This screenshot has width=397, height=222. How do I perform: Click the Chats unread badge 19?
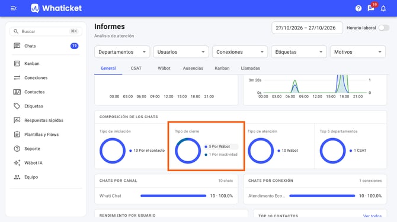tap(74, 46)
